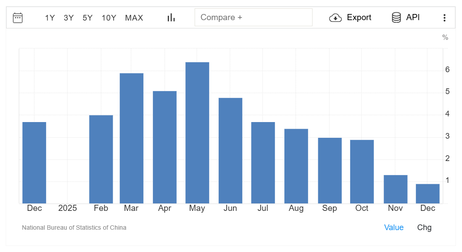The height and width of the screenshot is (252, 462).
Task: Switch to the 5Y time range
Action: click(x=88, y=18)
